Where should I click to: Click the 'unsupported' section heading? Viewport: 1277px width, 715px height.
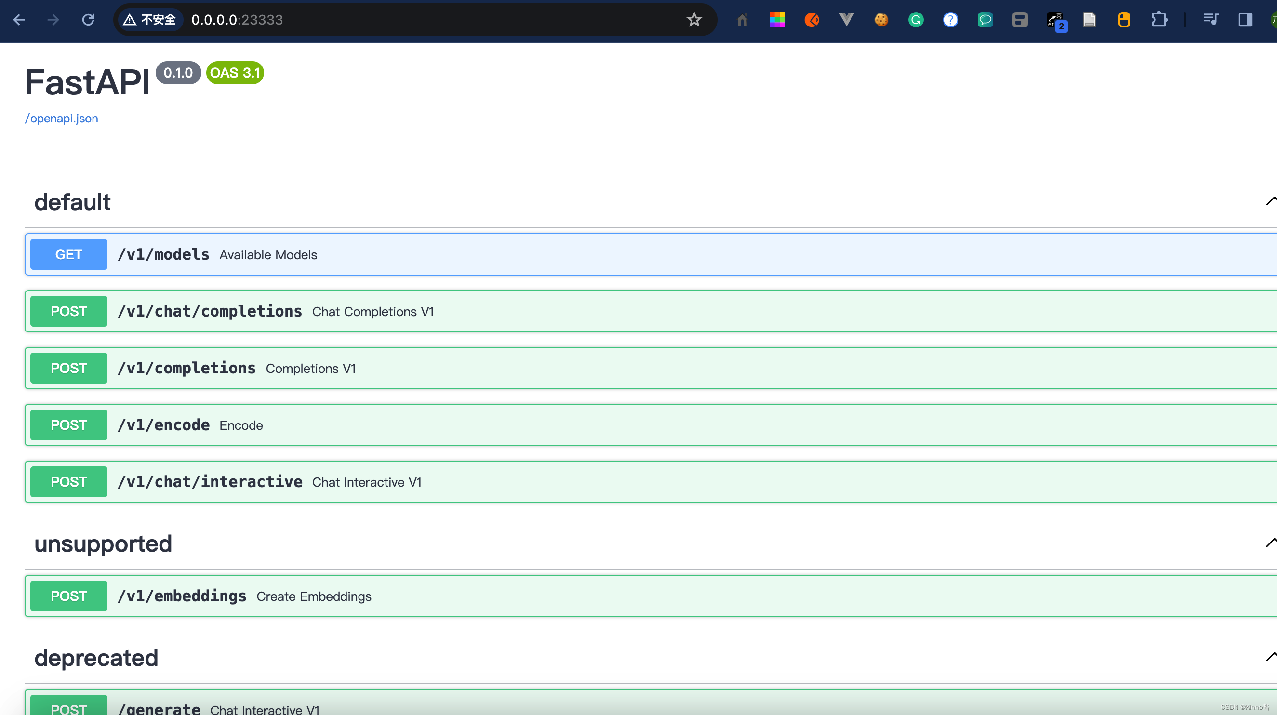point(103,544)
